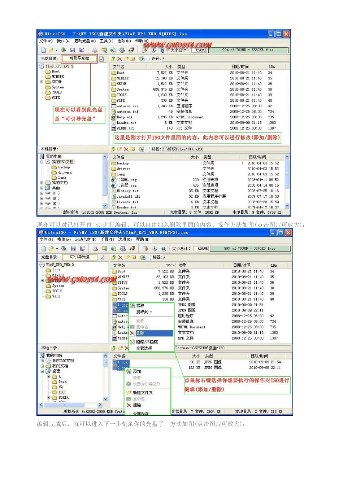The image size is (343, 485).
Task: Click Help question icon in 5370KB-free window
Action: [x=164, y=249]
